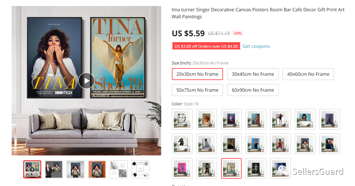The width and height of the screenshot is (355, 186).
Task: Choose 30x45cm No Frame size
Action: (253, 74)
